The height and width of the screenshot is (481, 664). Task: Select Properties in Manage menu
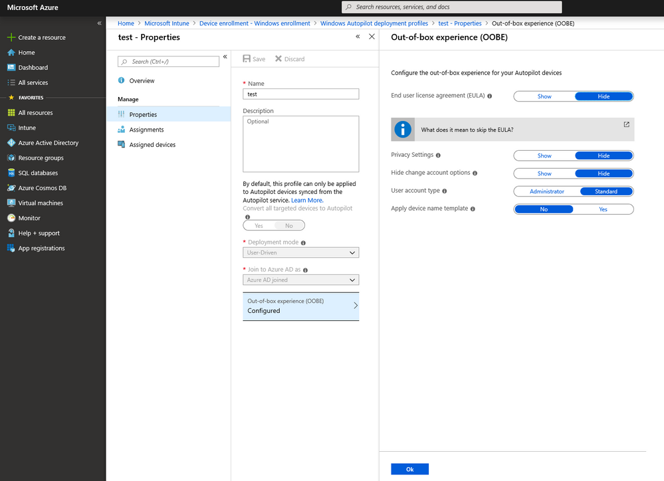pos(169,114)
